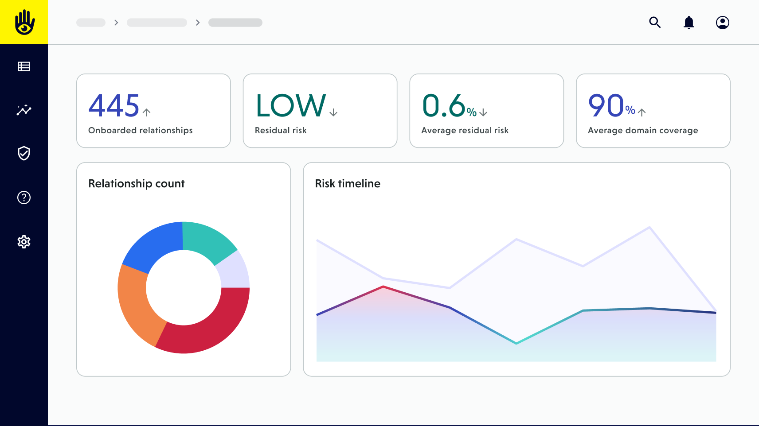Click the first breadcrumb placeholder

(x=91, y=23)
